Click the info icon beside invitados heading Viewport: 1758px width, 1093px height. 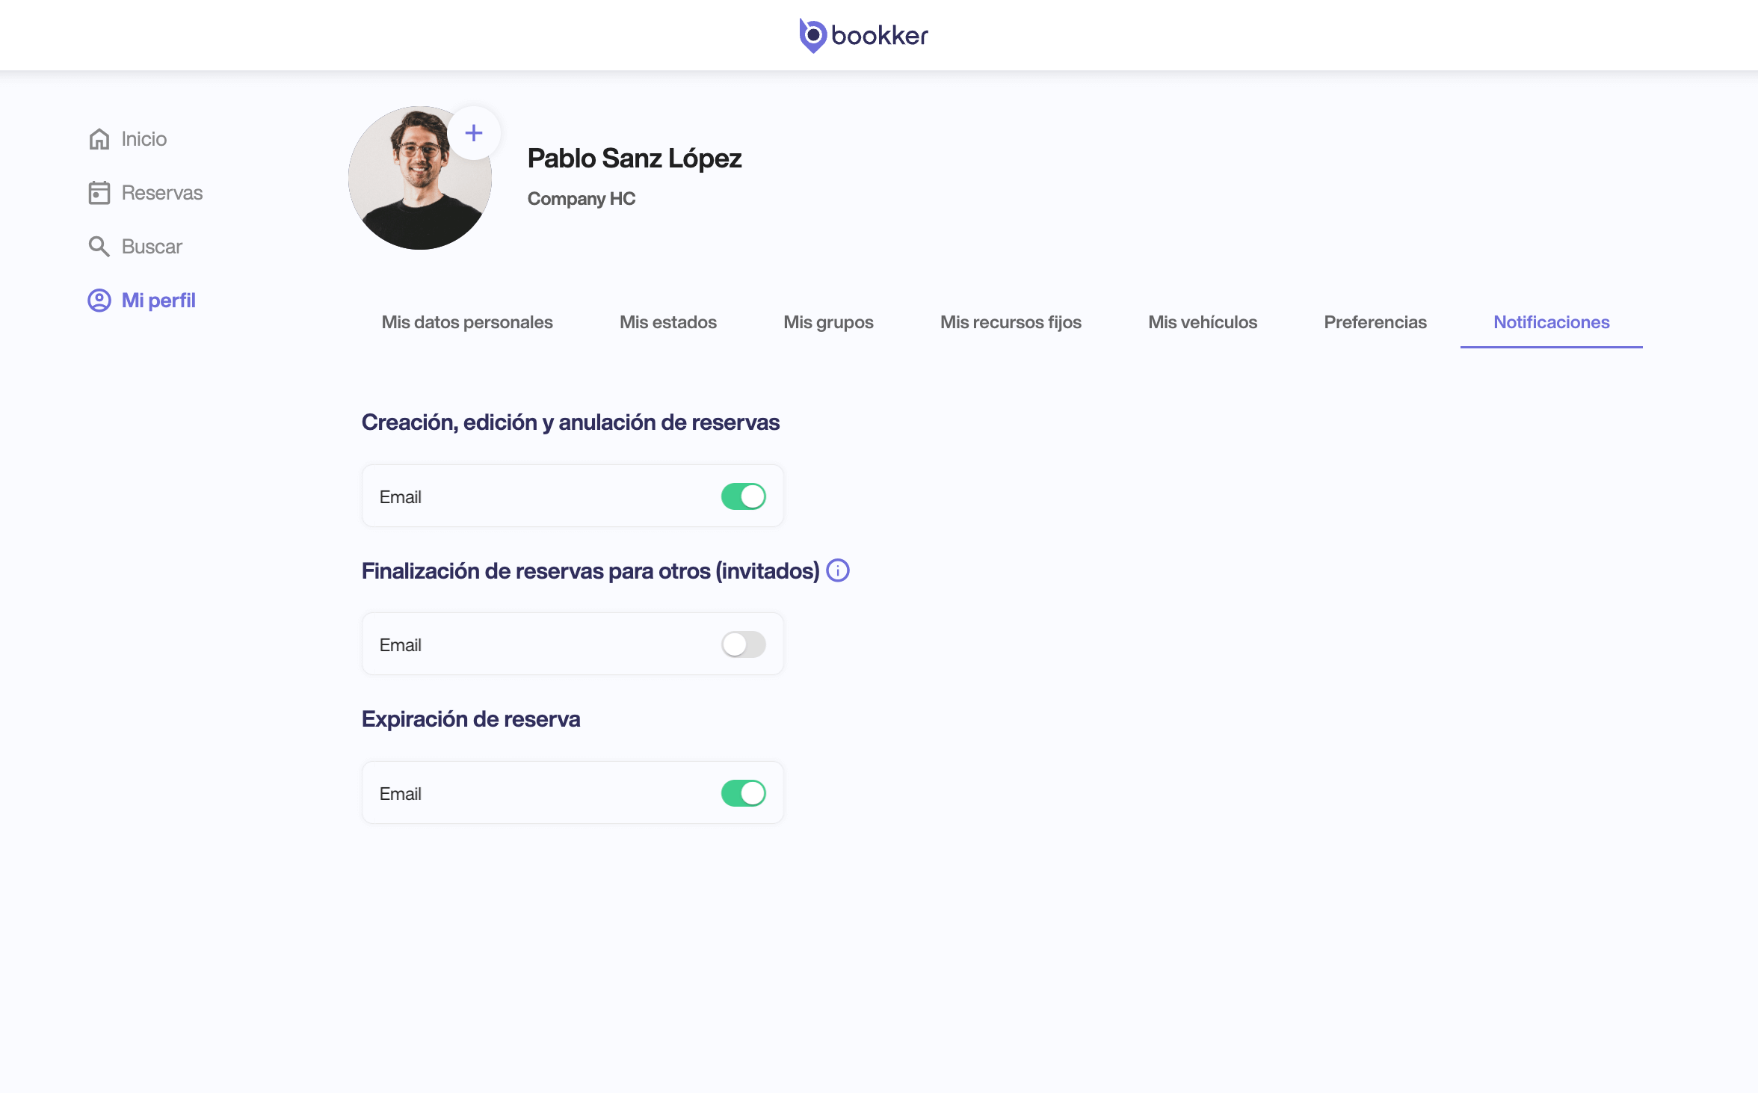838,570
